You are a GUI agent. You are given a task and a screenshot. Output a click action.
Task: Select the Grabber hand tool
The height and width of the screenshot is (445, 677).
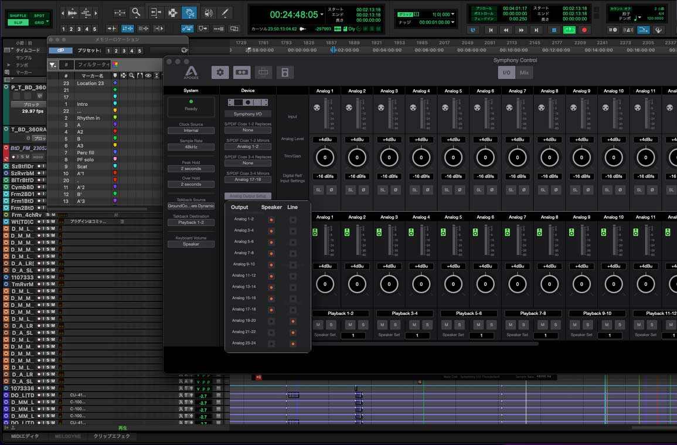point(189,13)
